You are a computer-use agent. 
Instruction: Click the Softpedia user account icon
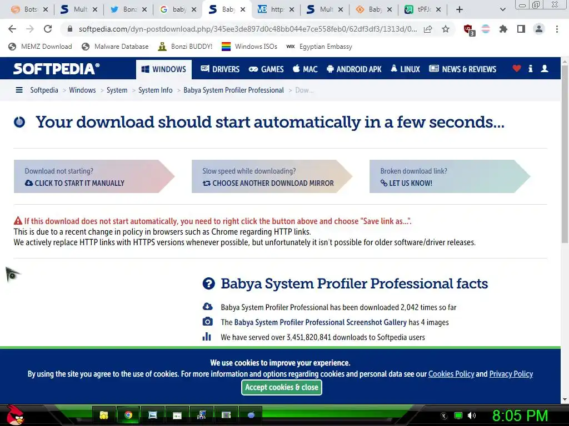[545, 68]
